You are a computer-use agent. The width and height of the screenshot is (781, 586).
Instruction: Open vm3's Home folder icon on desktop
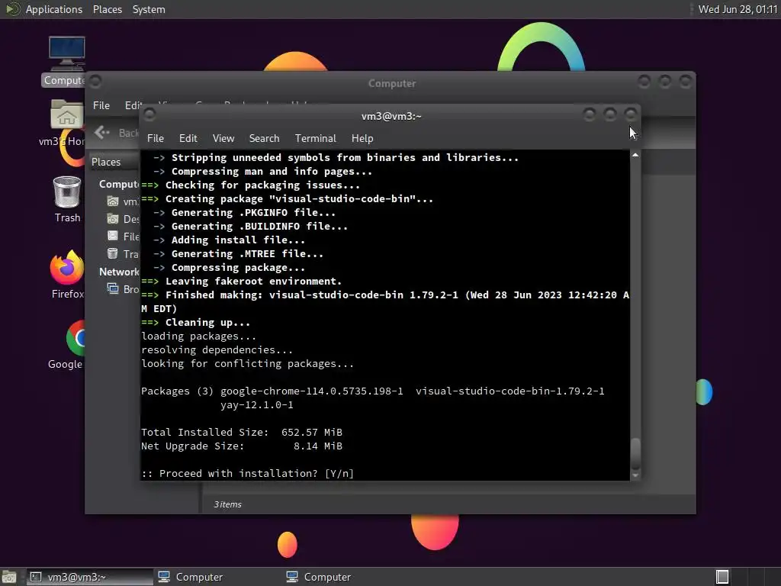(x=67, y=114)
